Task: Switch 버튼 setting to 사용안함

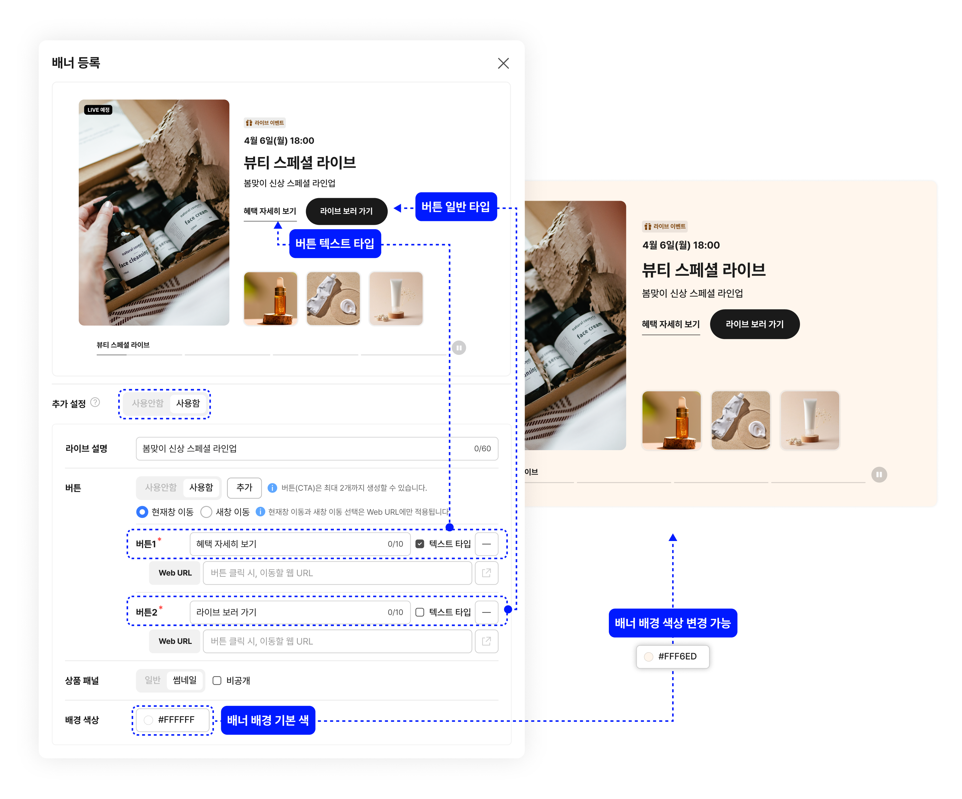Action: click(x=160, y=488)
